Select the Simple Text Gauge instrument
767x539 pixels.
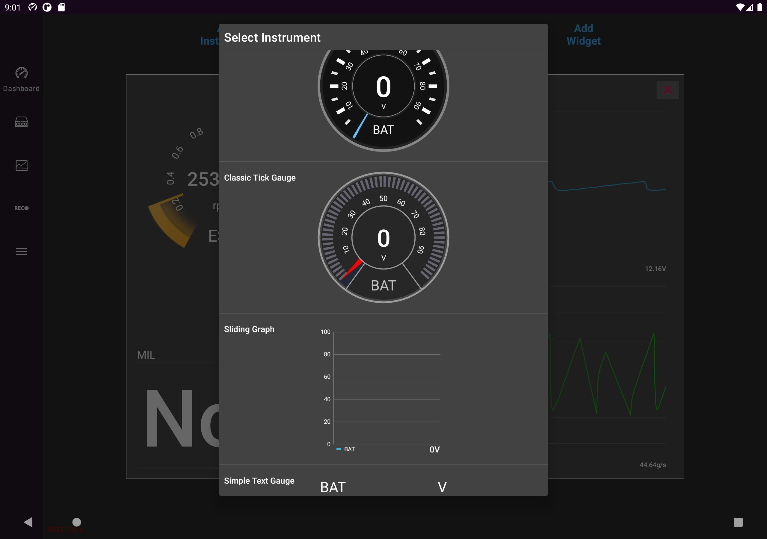383,481
